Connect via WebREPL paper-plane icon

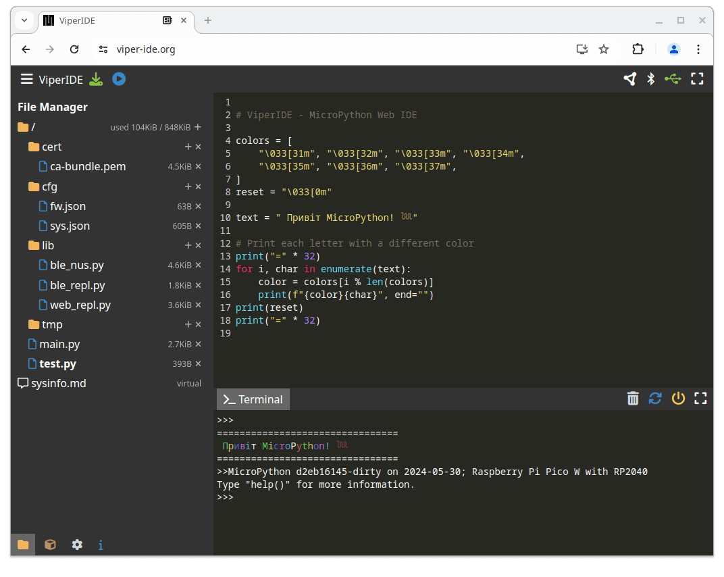click(x=630, y=79)
